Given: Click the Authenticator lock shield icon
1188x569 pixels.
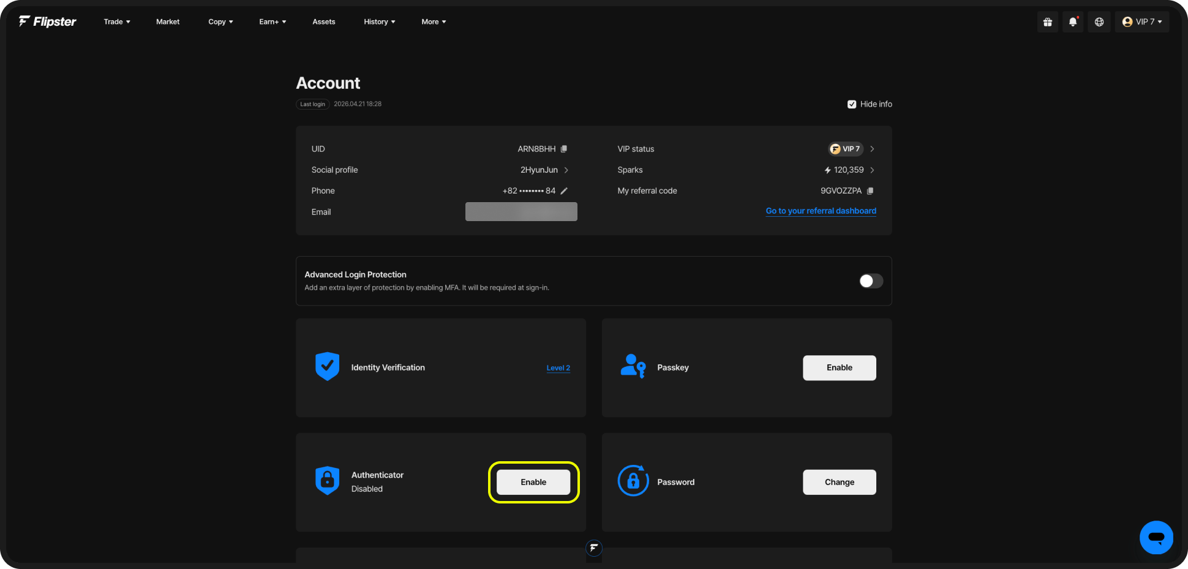Looking at the screenshot, I should coord(327,481).
